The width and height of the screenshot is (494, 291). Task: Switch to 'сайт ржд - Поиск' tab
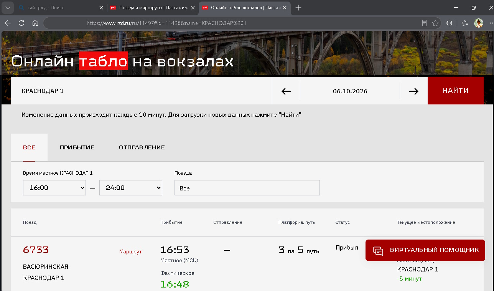[60, 8]
